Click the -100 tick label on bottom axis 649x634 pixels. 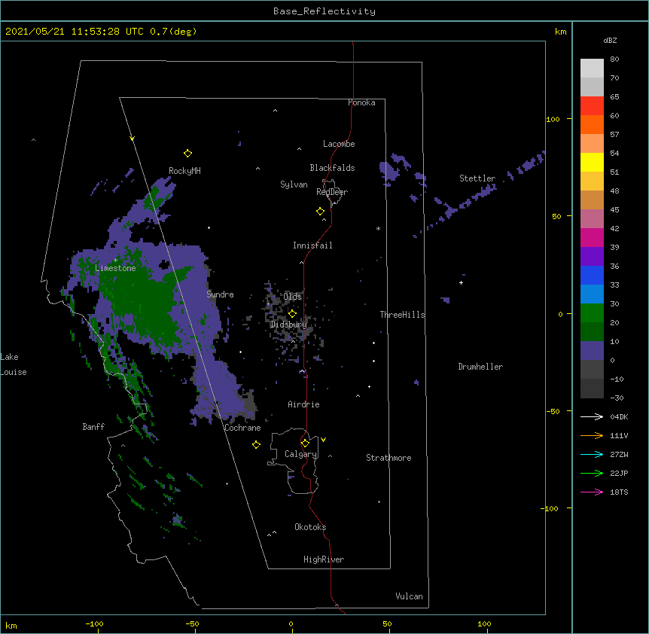pyautogui.click(x=94, y=623)
